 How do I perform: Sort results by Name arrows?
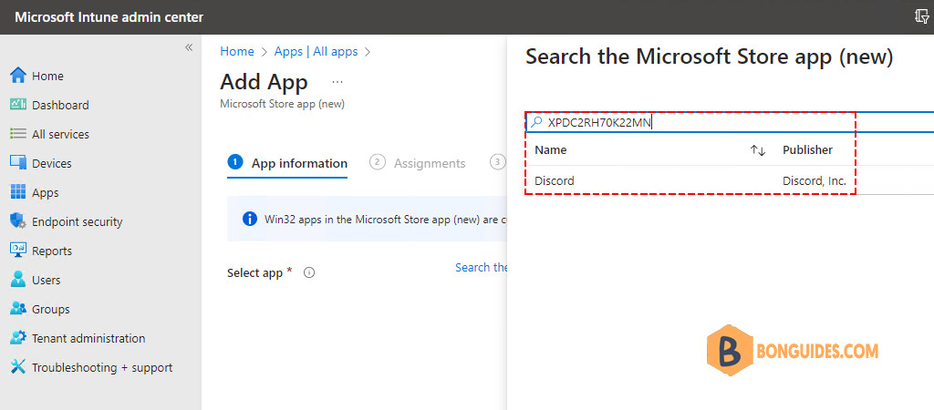[x=758, y=150]
